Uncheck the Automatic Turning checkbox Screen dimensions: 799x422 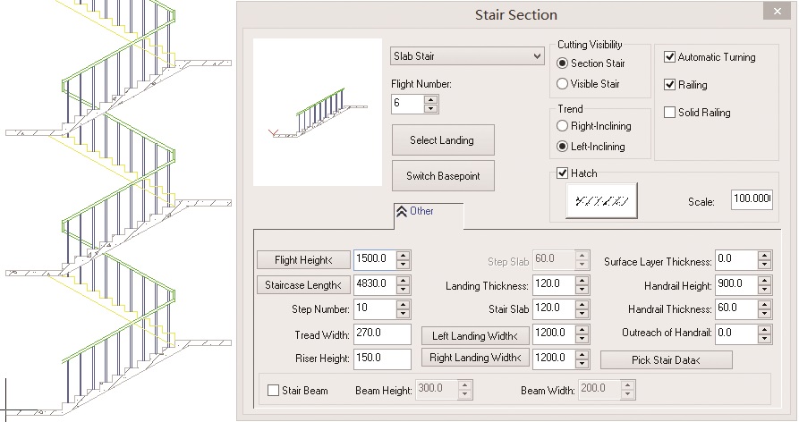[x=669, y=57]
